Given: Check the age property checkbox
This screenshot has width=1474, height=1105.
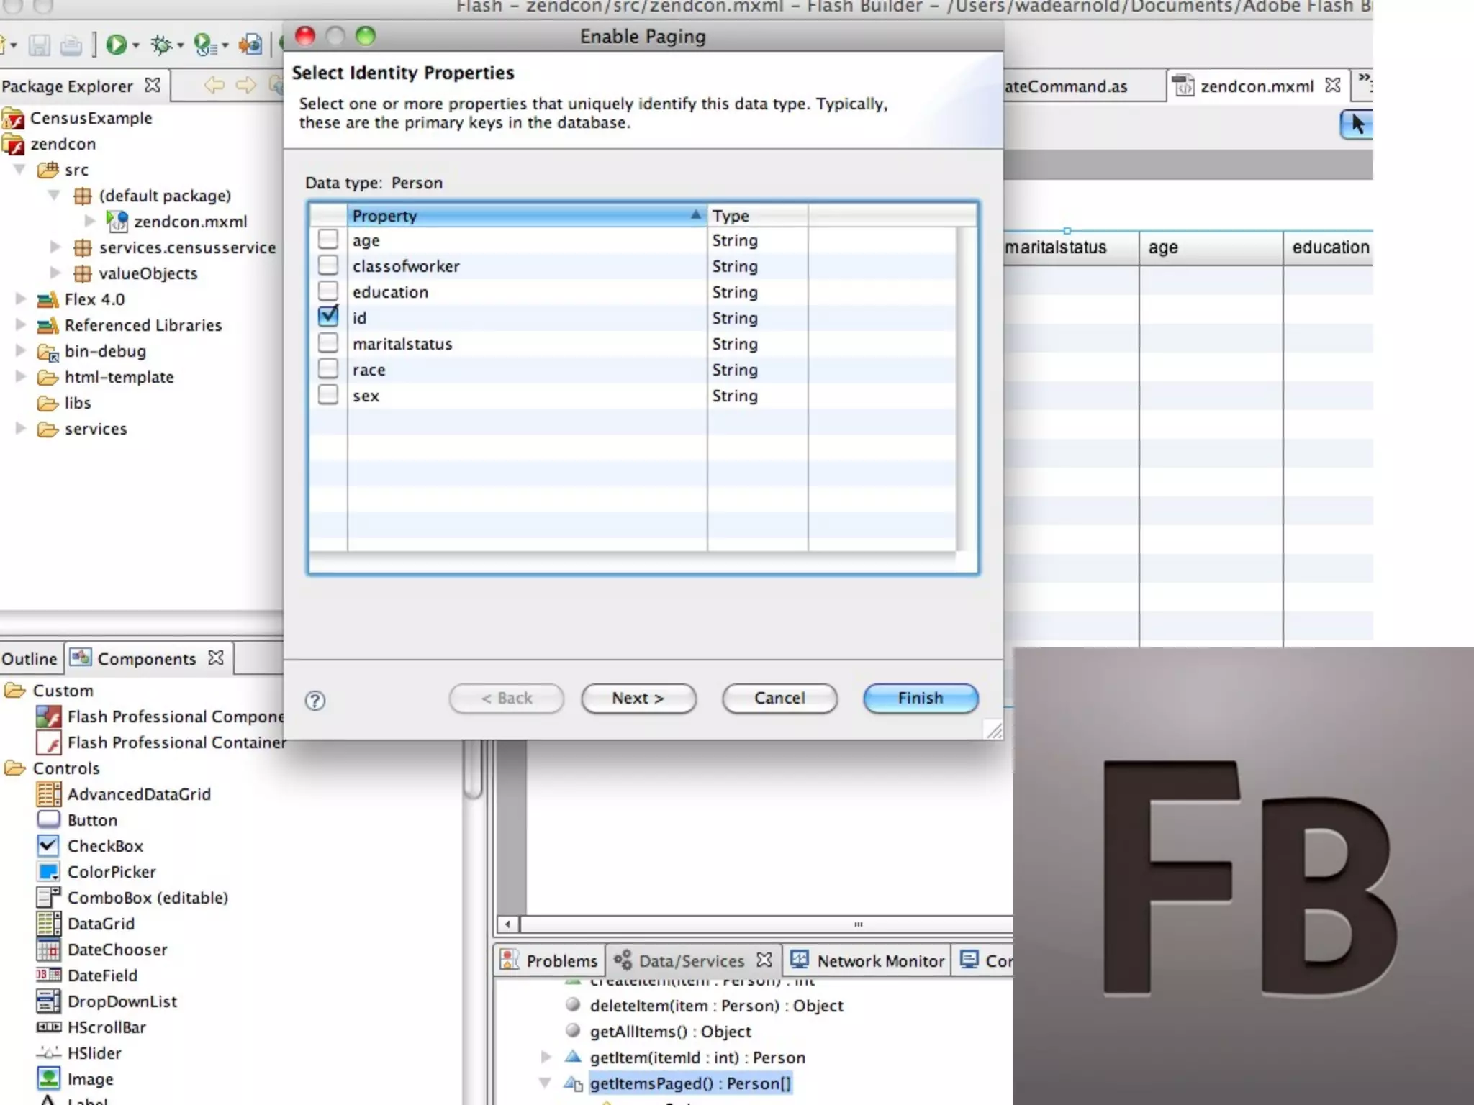Looking at the screenshot, I should point(328,240).
